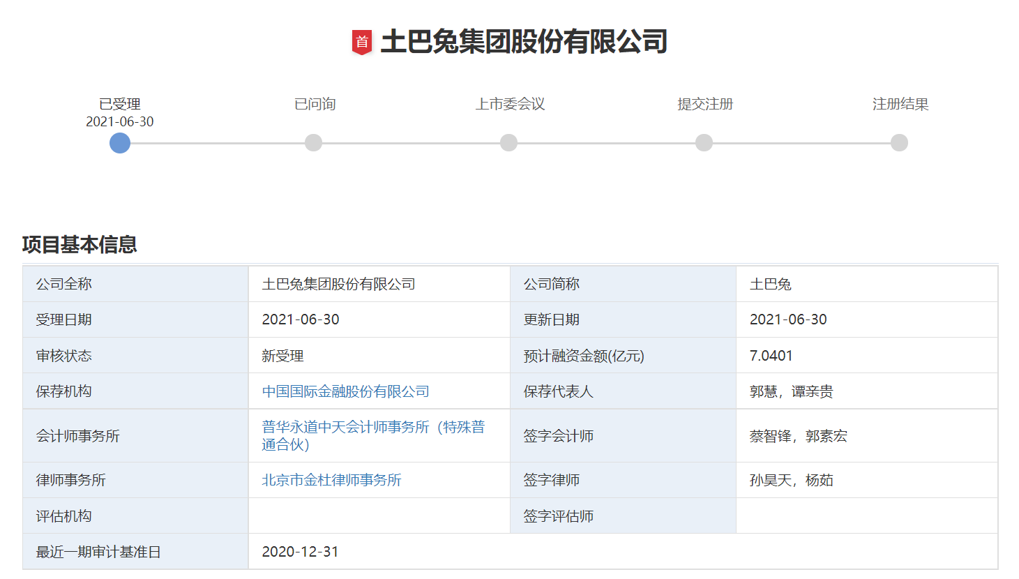Screen dimensions: 1019x579
Task: Open 中国国际金融股份有限公司 sponsor link
Action: point(345,391)
